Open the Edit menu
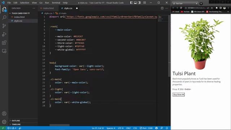 (15, 3)
